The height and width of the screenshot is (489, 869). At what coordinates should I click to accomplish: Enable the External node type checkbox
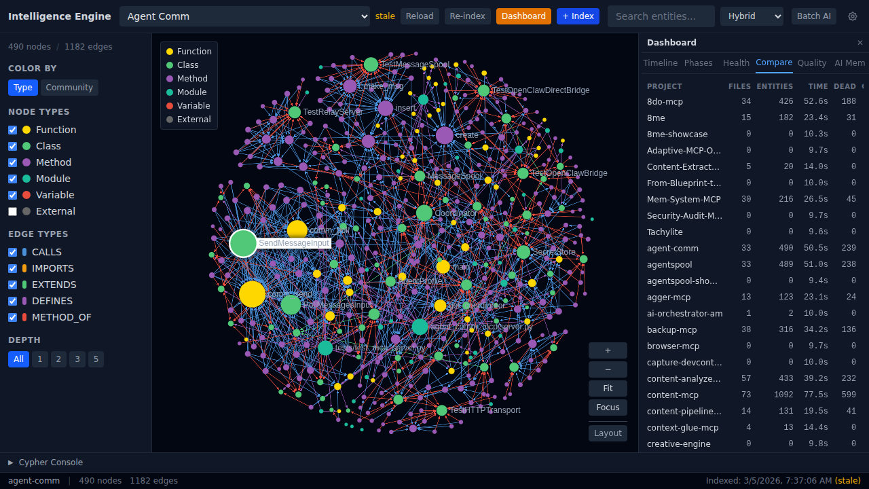pos(12,211)
